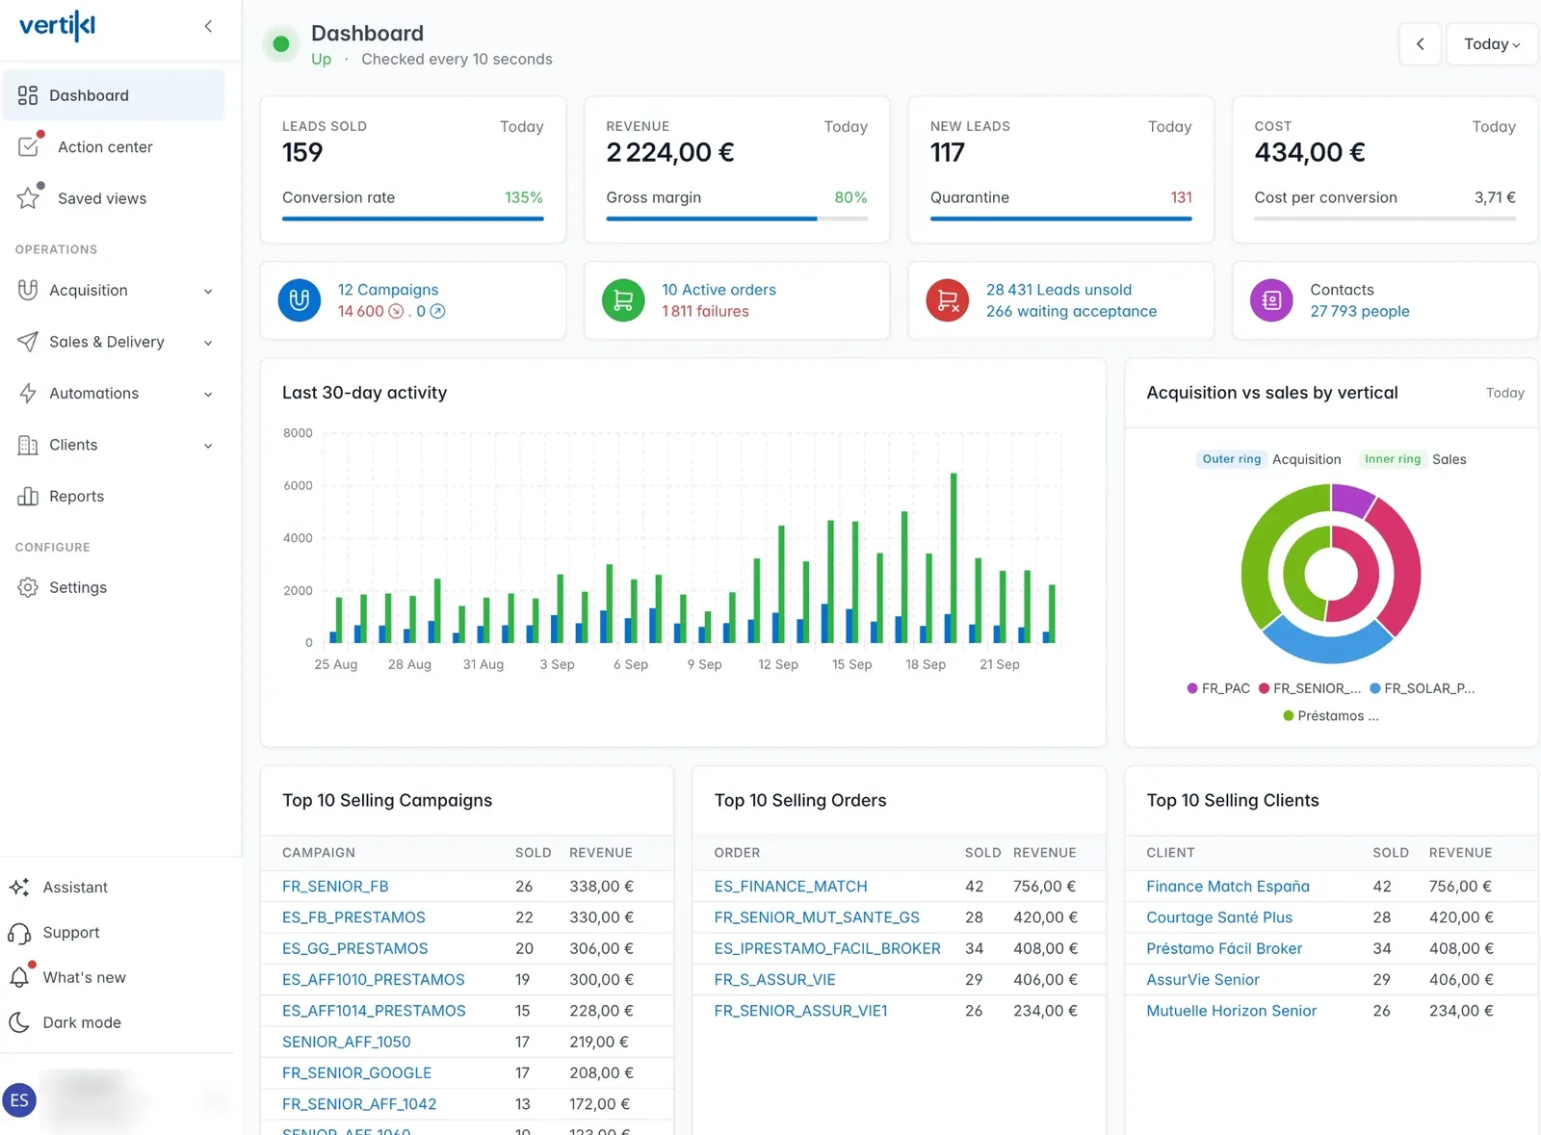Click the Action center checkbox icon
The height and width of the screenshot is (1135, 1541).
(29, 146)
